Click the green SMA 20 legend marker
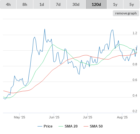This screenshot has width=140, height=134. tap(61, 126)
